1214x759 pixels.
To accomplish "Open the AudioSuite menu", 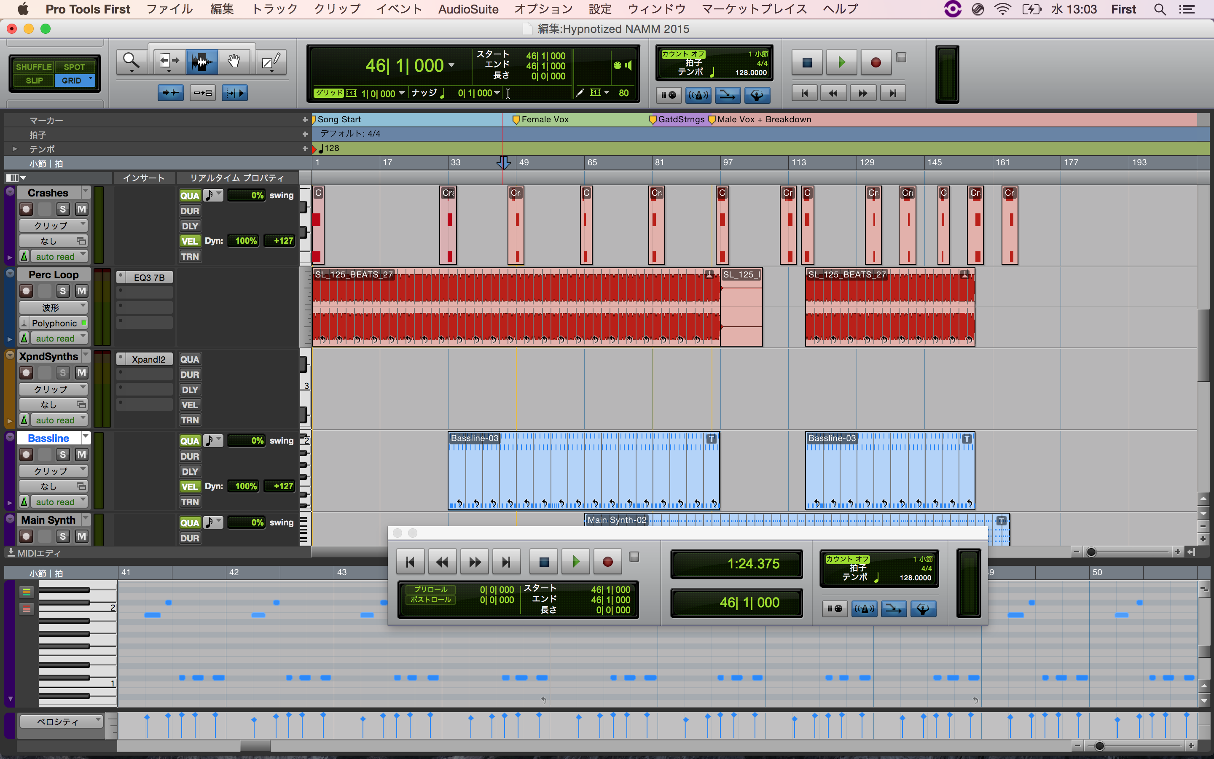I will 468,9.
